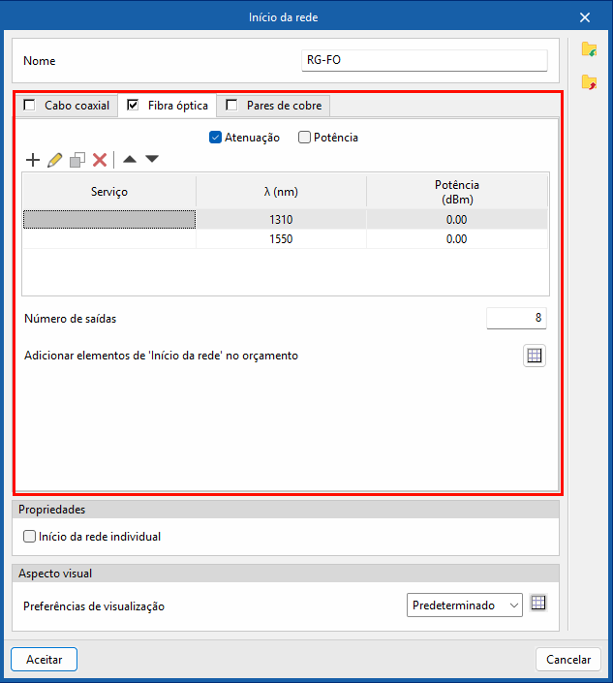
Task: Click the Serviço column header
Action: (x=109, y=192)
